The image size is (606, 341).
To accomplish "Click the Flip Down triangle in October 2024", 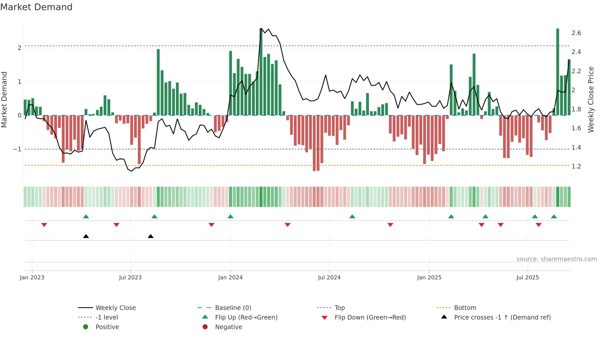I will click(390, 225).
